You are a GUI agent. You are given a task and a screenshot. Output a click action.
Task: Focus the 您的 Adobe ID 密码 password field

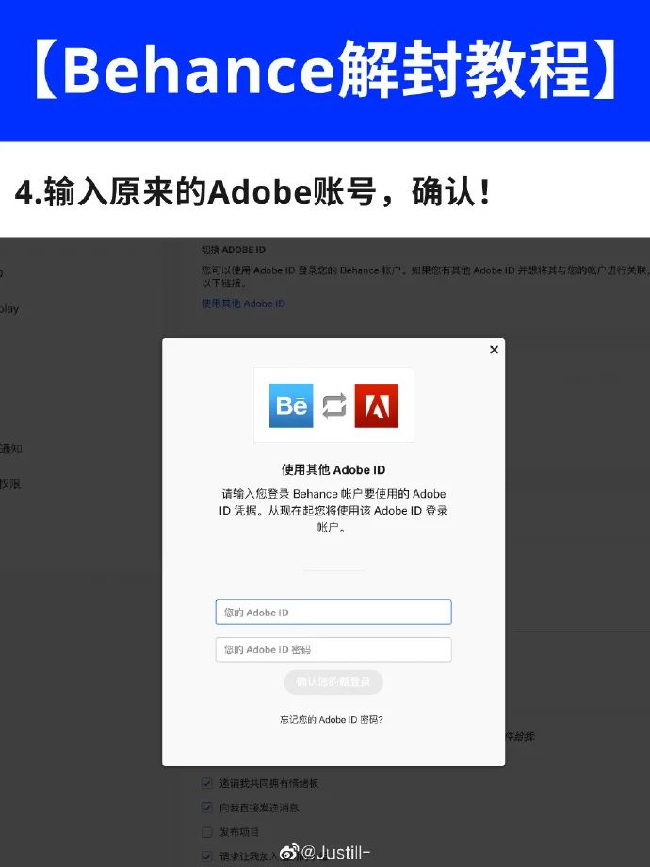click(333, 649)
